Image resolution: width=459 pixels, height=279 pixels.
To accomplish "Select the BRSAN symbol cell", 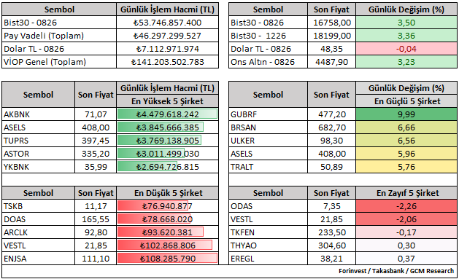I will click(268, 127).
